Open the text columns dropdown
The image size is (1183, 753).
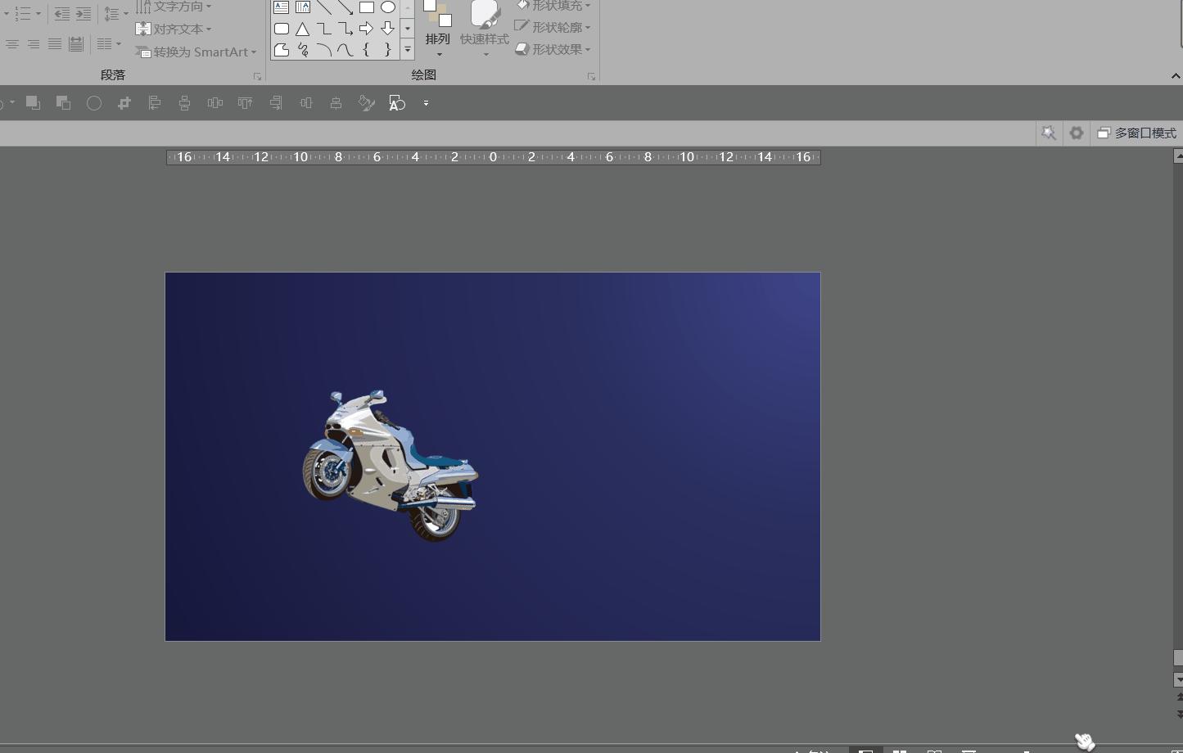click(109, 44)
